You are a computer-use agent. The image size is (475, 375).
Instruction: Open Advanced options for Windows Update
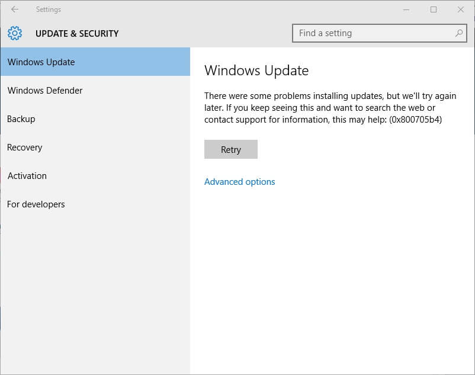click(x=239, y=181)
